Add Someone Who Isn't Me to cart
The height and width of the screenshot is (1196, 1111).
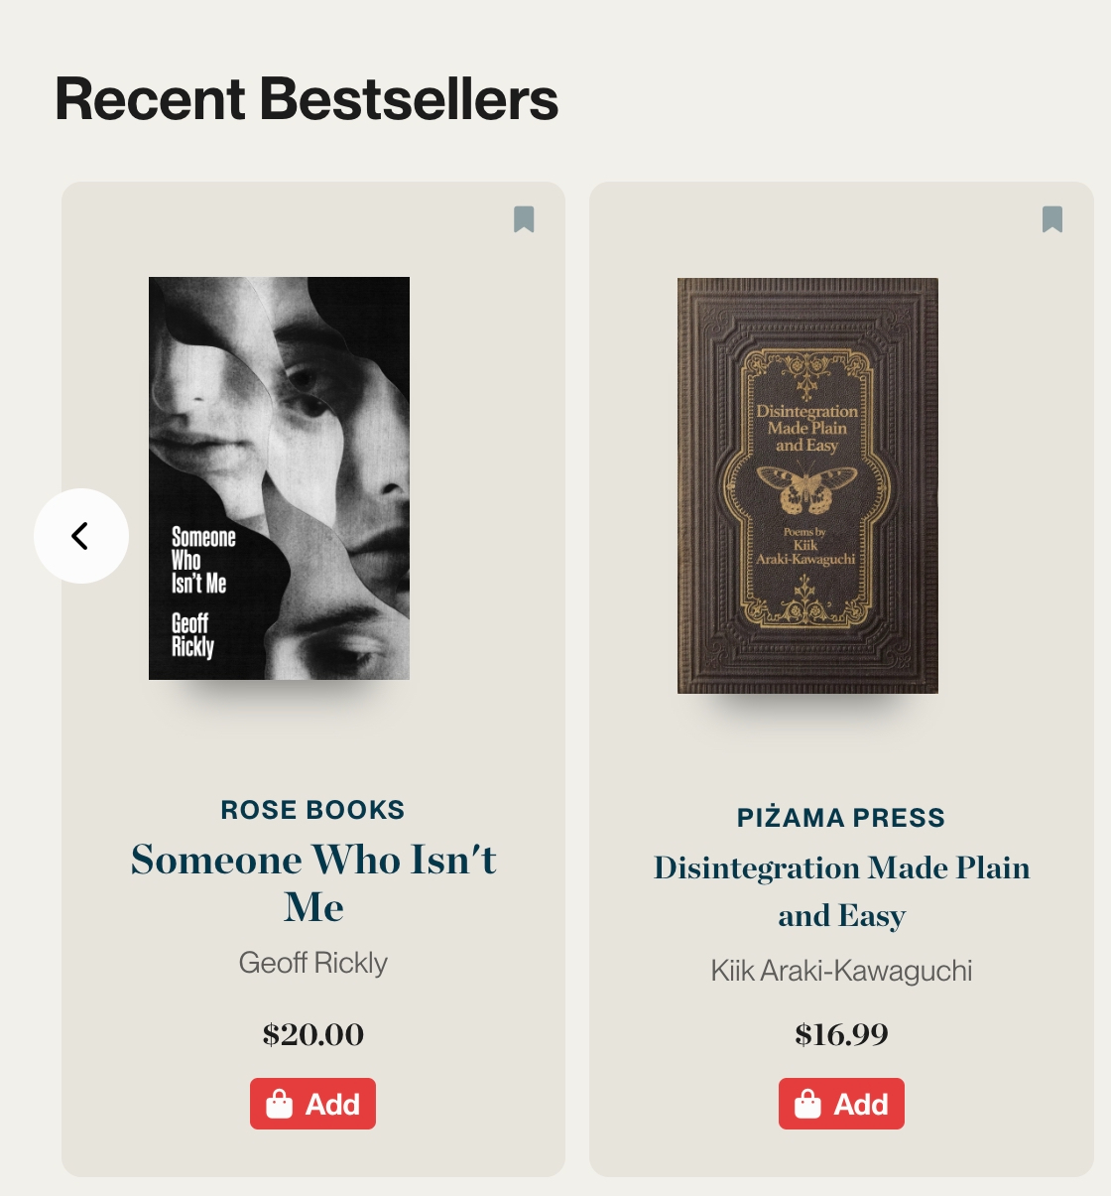(312, 1104)
